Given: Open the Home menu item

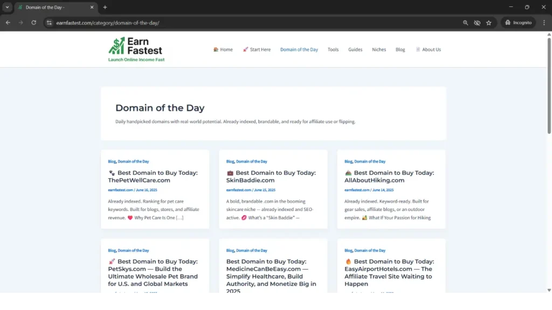Looking at the screenshot, I should click(223, 50).
